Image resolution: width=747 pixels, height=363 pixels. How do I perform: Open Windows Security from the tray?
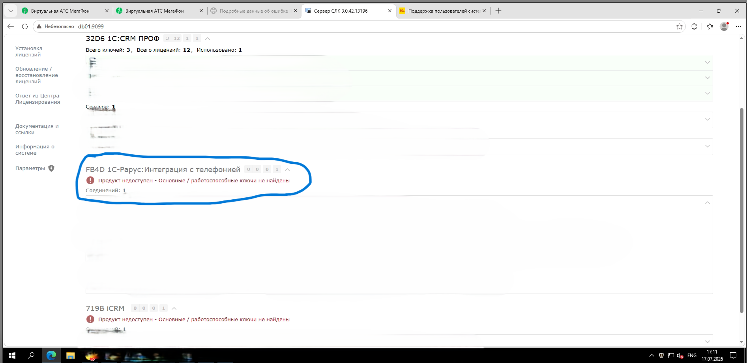click(661, 356)
